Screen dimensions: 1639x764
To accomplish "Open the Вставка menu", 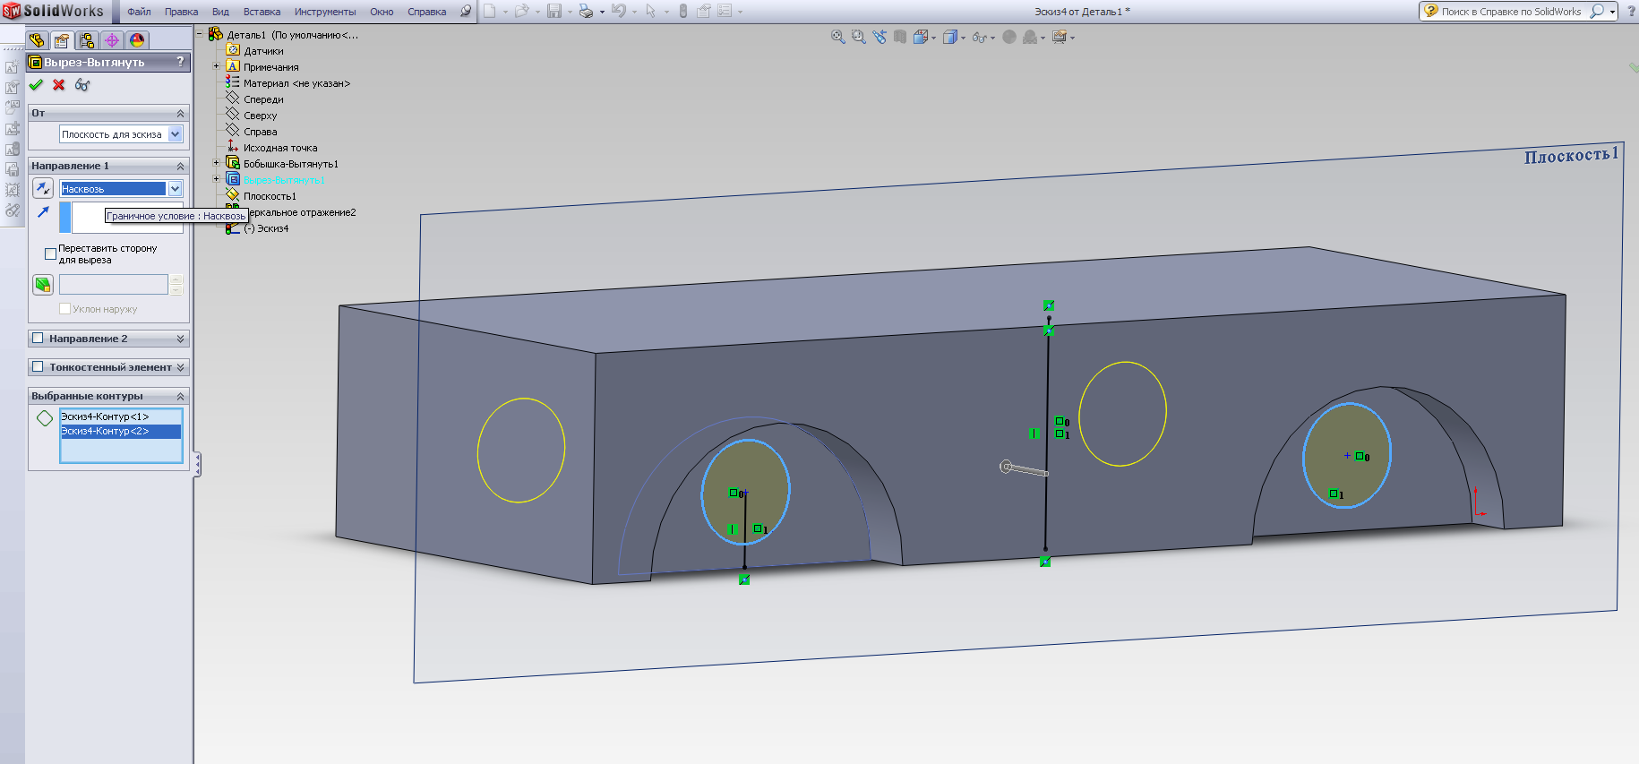I will pos(262,12).
